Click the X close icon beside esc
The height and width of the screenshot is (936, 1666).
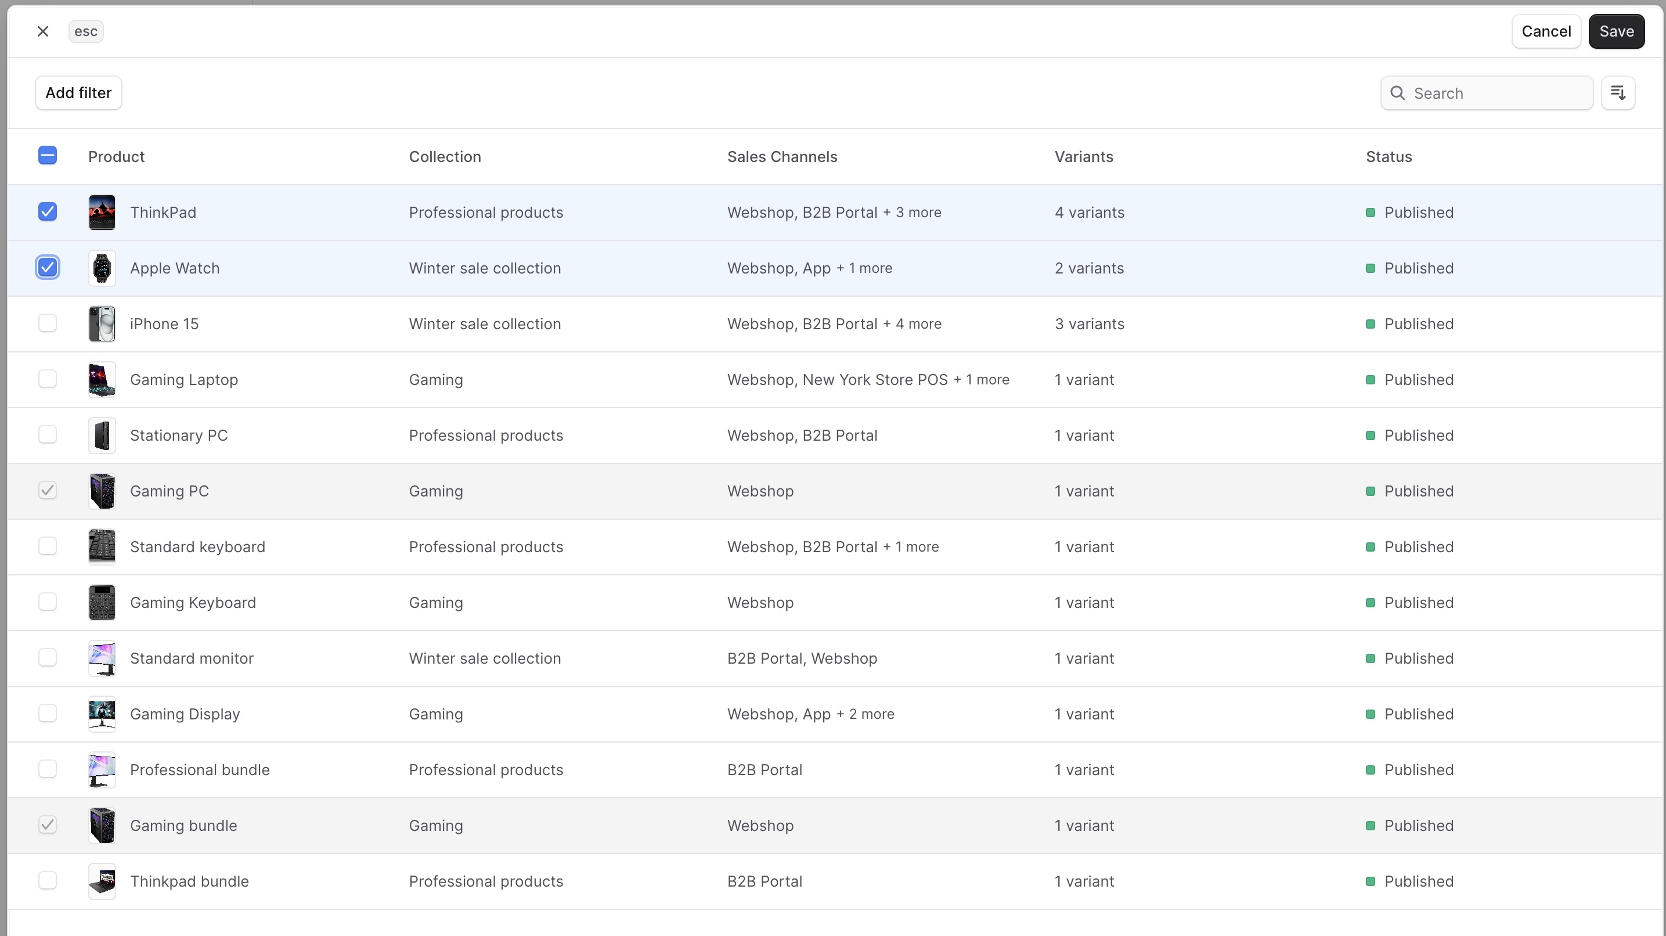point(43,31)
